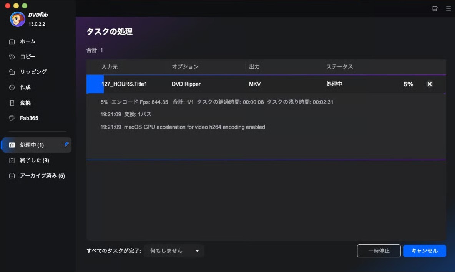This screenshot has width=455, height=272.
Task: Open the Fab365 icon in sidebar
Action: [x=12, y=118]
